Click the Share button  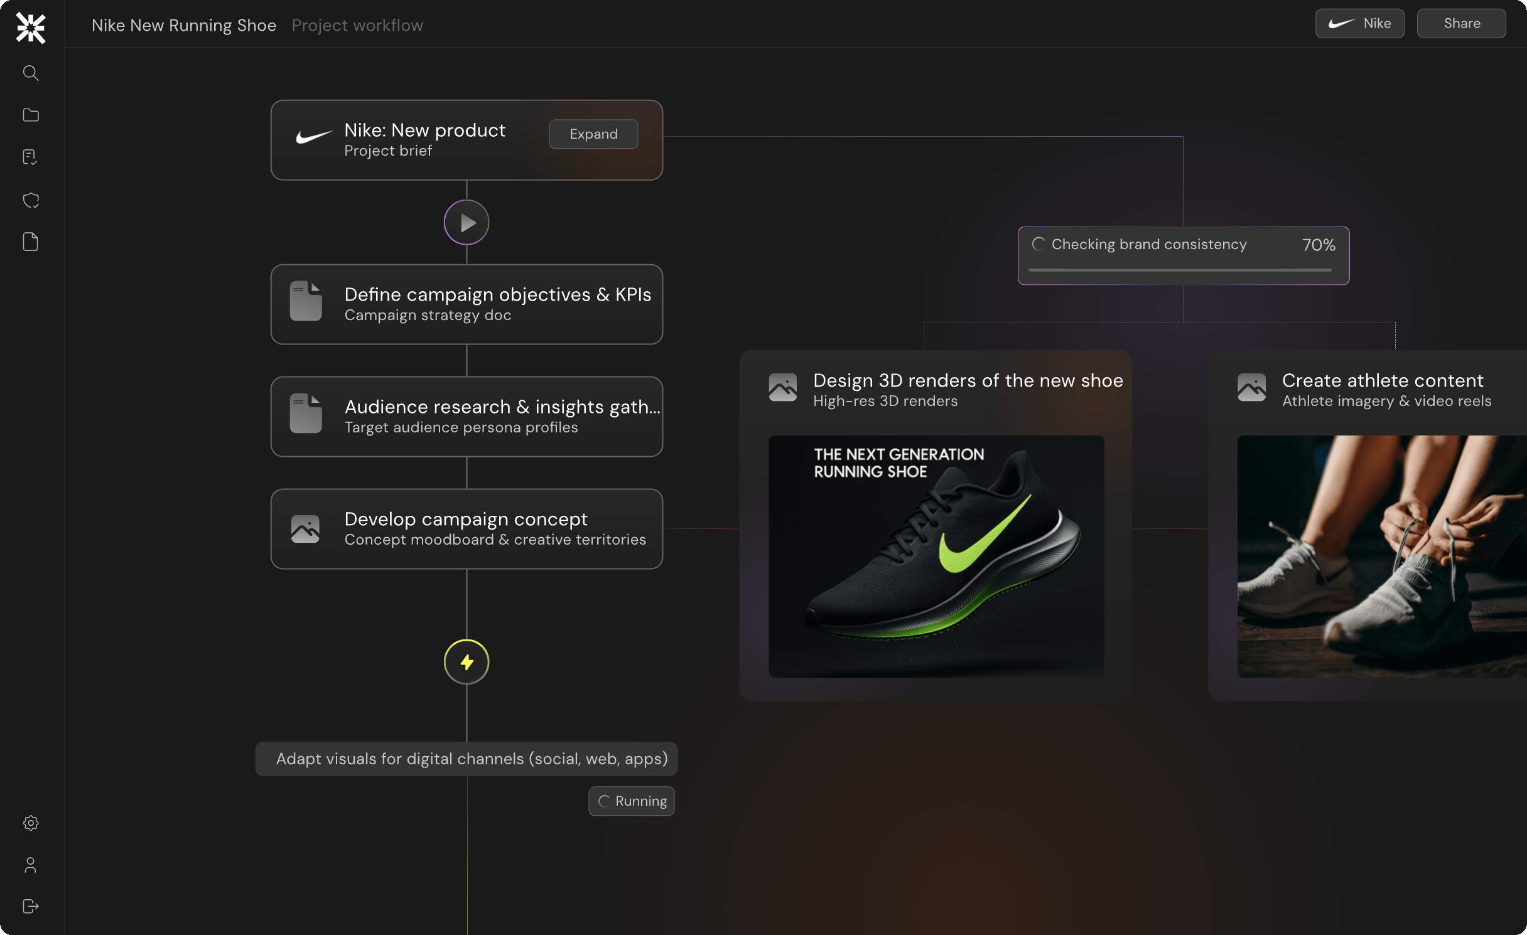(x=1461, y=24)
